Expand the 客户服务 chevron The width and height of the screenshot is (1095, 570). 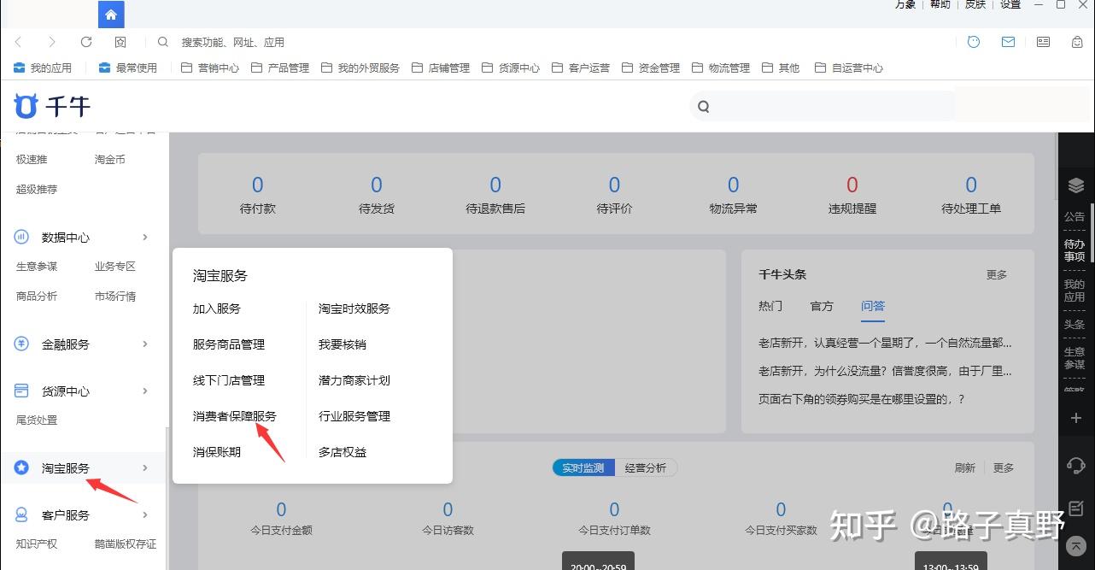(145, 514)
